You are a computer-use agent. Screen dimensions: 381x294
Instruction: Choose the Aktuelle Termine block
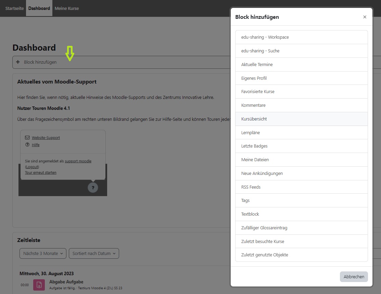pyautogui.click(x=257, y=64)
